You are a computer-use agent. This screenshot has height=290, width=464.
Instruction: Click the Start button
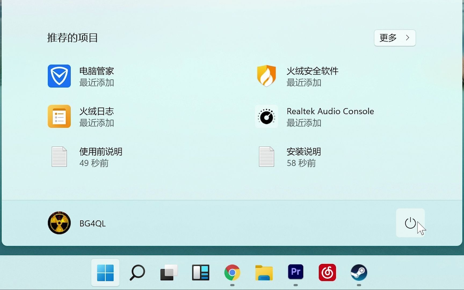[x=105, y=273]
